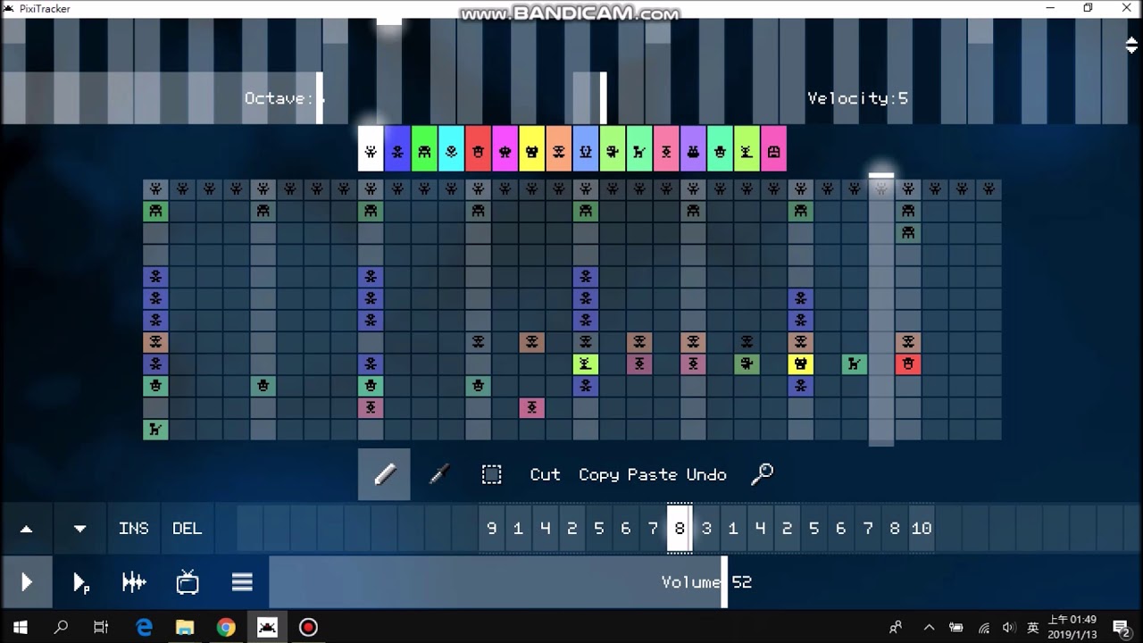Open File Explorer from the taskbar
1143x643 pixels.
[x=185, y=627]
